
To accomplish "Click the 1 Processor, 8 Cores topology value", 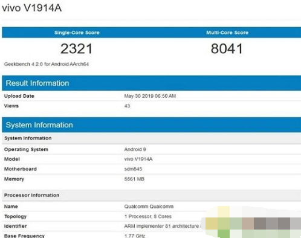I will coord(148,216).
